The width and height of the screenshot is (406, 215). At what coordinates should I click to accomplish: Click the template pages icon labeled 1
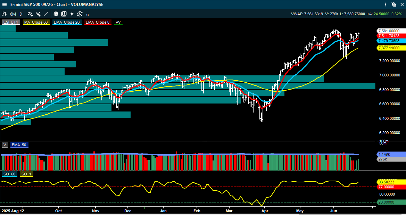tap(64, 14)
